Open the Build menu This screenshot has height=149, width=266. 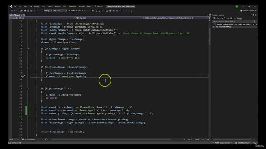(x=43, y=7)
